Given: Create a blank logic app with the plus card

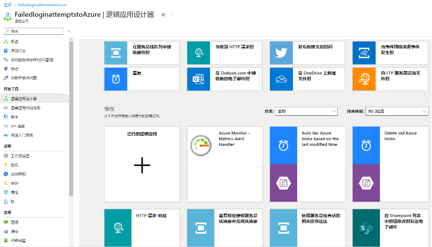Looking at the screenshot, I should pyautogui.click(x=142, y=164).
